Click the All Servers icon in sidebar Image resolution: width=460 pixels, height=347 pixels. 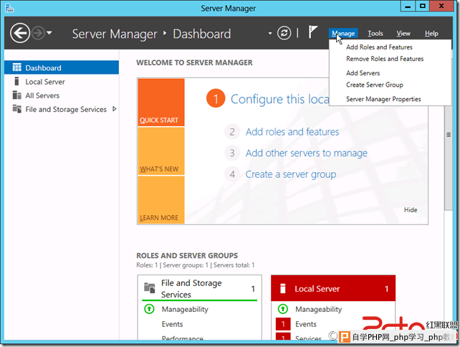coord(16,95)
